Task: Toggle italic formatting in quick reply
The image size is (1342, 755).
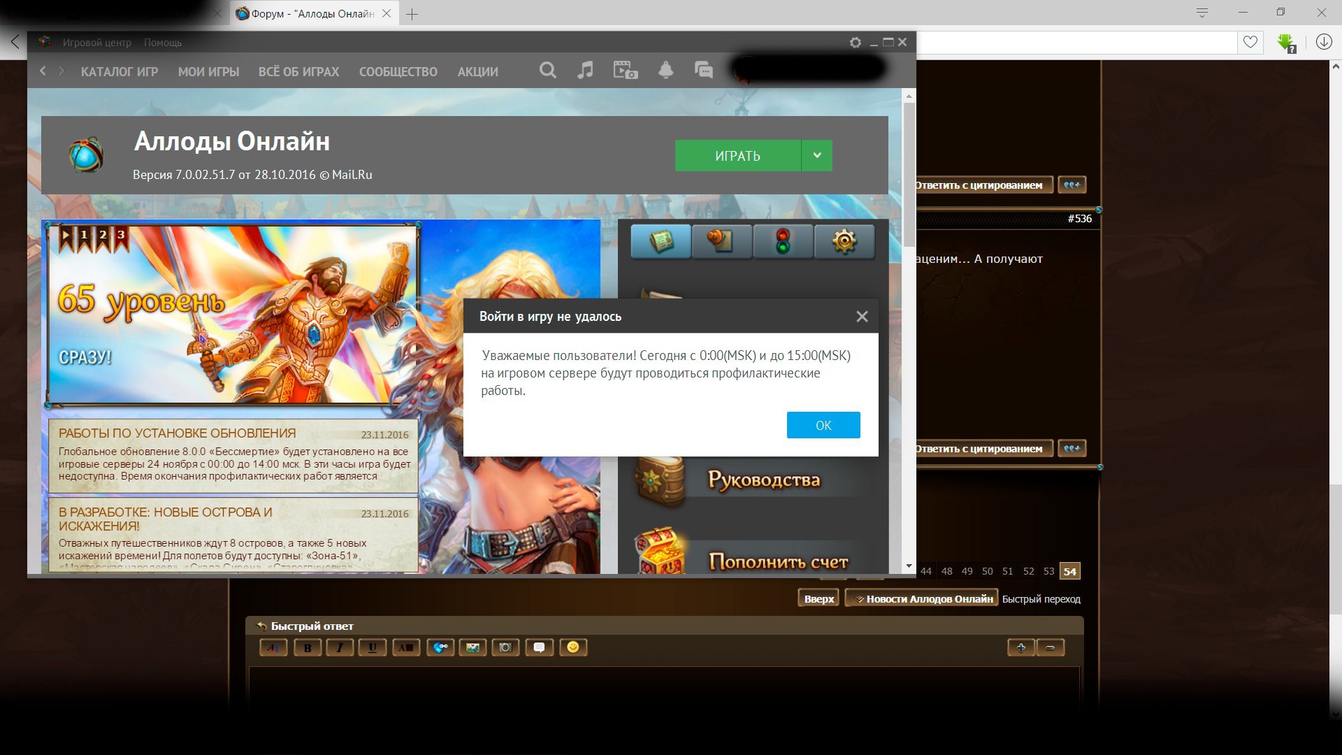Action: coord(340,647)
